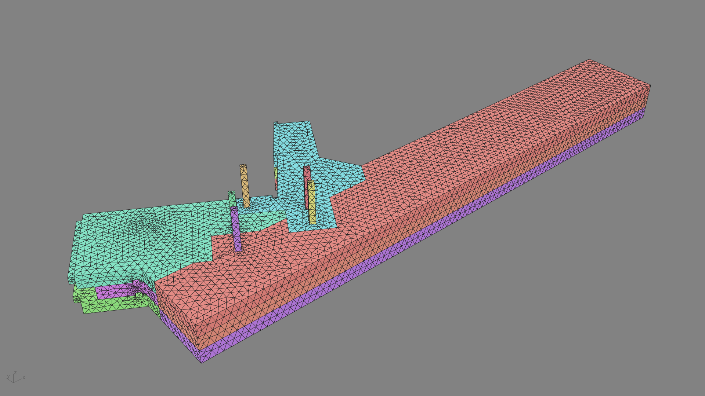
Task: Select the tall orange vertical column
Action: coord(245,185)
